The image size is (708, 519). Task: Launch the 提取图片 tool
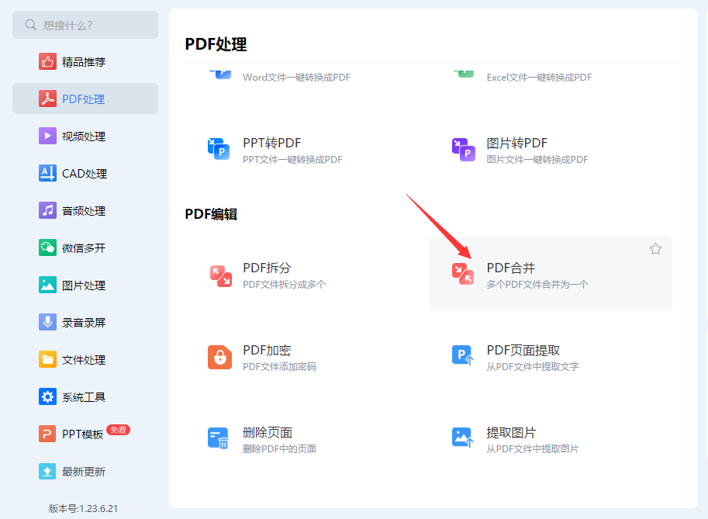point(511,432)
